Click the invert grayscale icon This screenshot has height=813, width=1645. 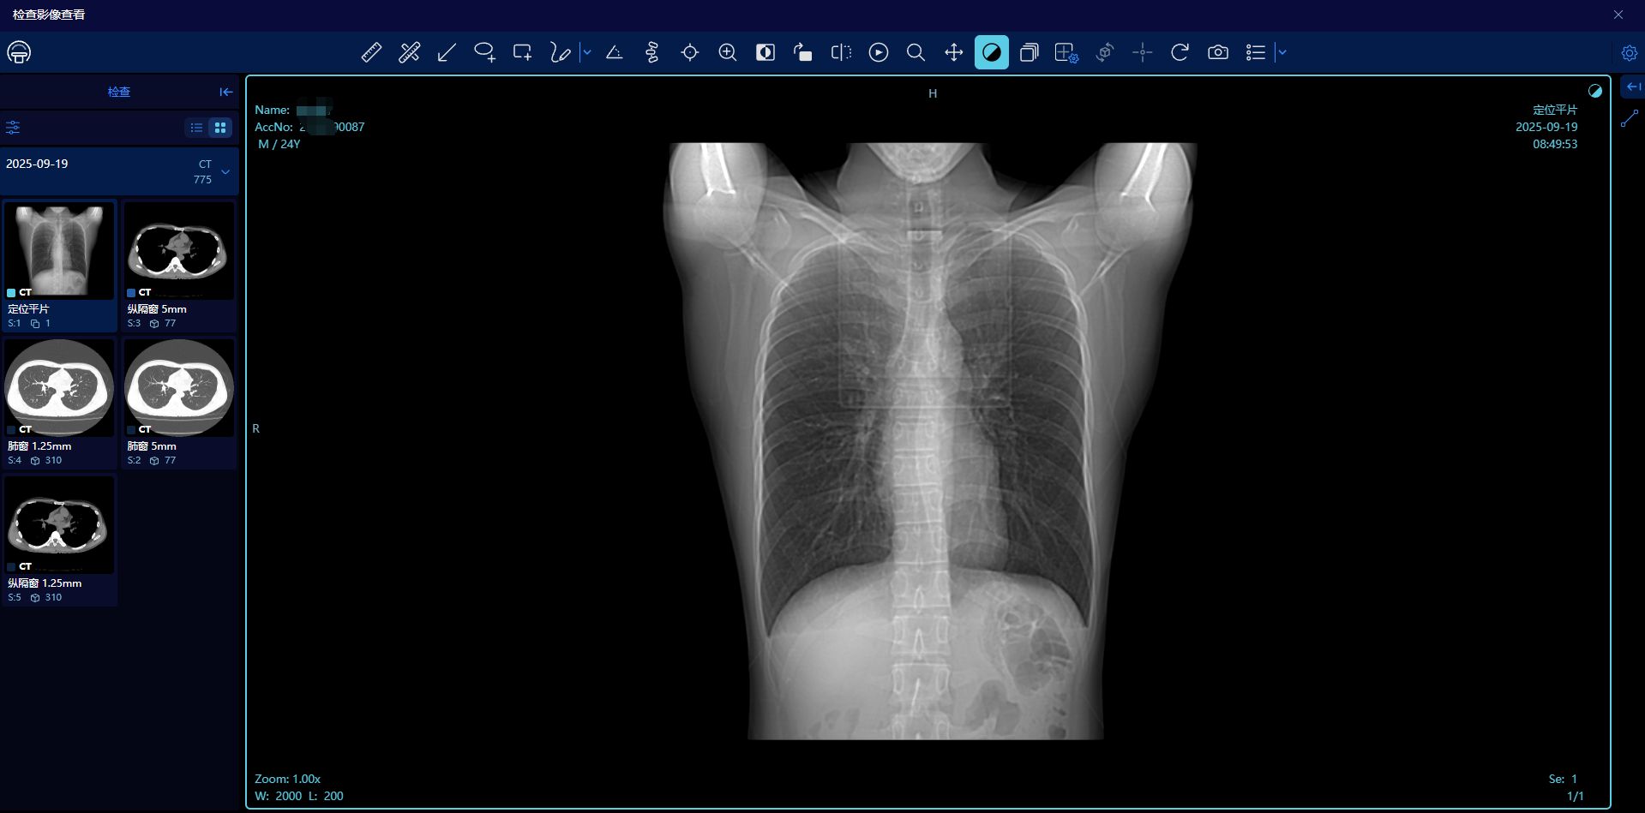[x=765, y=52]
